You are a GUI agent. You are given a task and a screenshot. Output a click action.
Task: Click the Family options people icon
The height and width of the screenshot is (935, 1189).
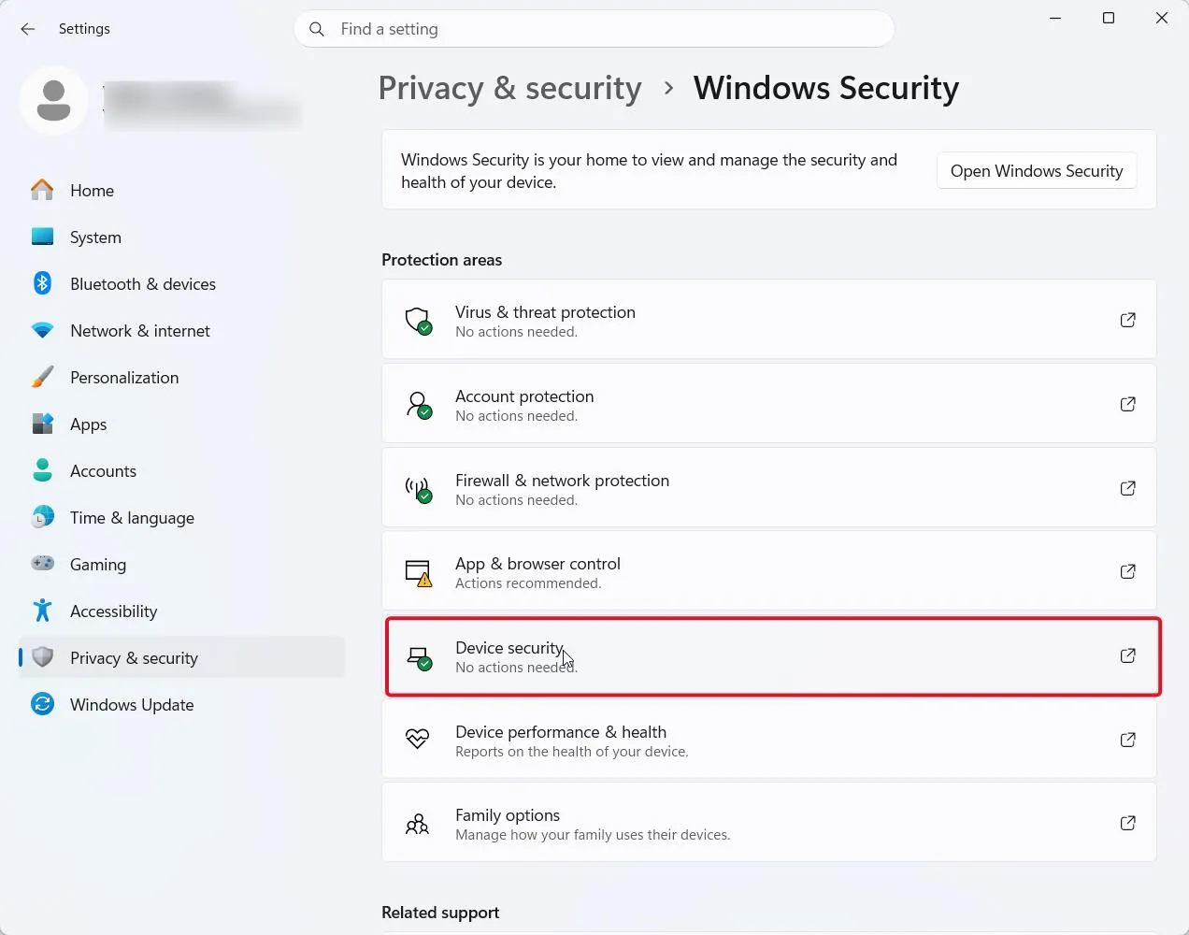pos(417,824)
